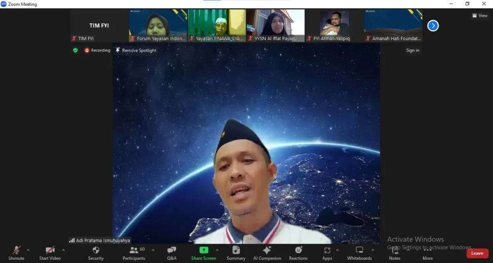Select Amanah Hati Foundat... video thumbnail
This screenshot has height=263, width=493.
[393, 26]
